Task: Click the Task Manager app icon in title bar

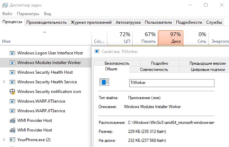Action: pyautogui.click(x=5, y=5)
